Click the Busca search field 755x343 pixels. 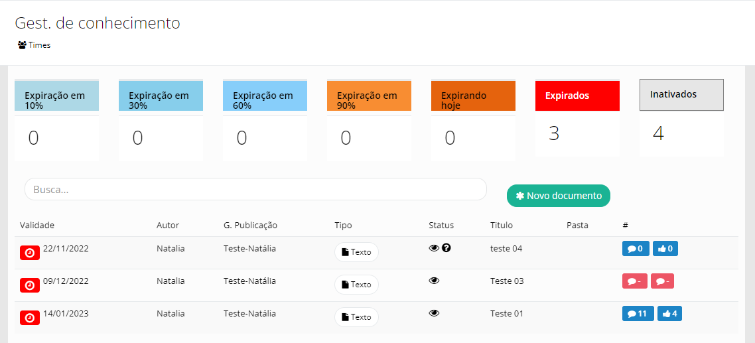[255, 189]
